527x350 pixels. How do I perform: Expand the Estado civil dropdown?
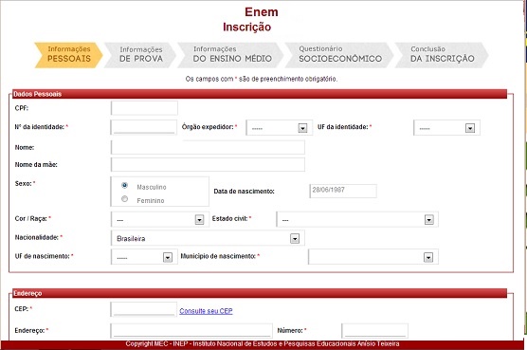click(357, 219)
